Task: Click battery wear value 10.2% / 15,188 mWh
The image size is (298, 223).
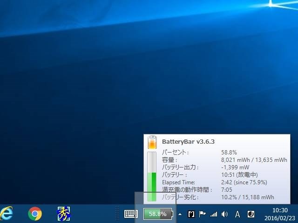Action: [x=248, y=197]
